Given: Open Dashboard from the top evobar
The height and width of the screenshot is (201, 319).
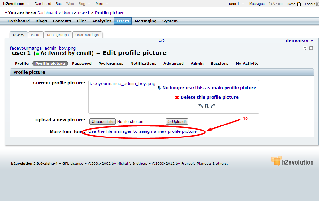Looking at the screenshot, I should click(x=43, y=4).
